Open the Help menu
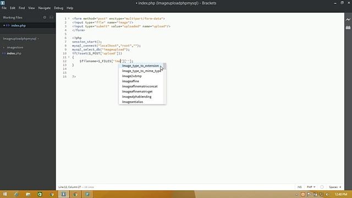The image size is (352, 198). [70, 8]
